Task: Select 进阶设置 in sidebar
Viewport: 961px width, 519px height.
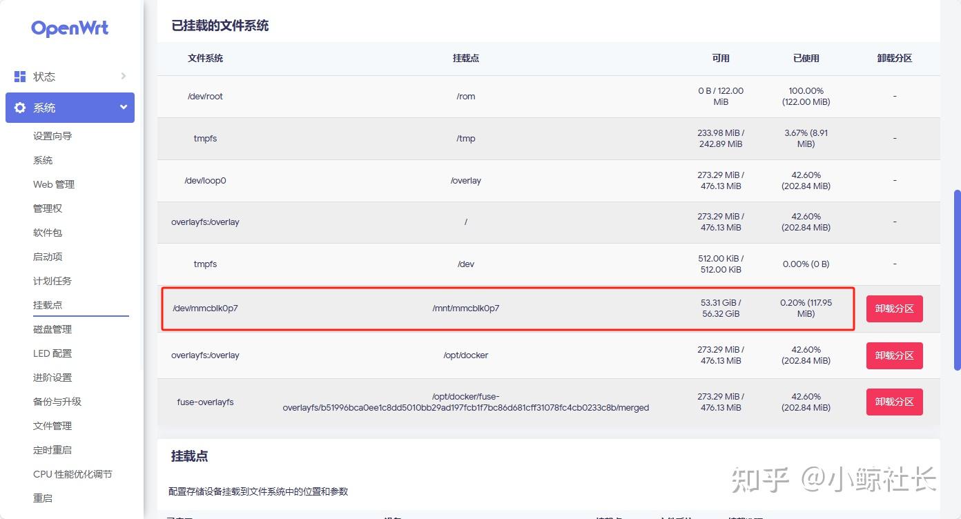Action: click(51, 377)
